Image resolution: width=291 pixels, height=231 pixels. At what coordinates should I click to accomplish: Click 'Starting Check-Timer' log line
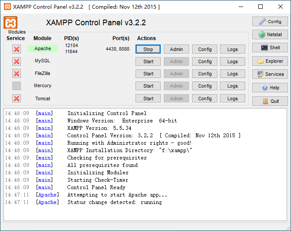(x=98, y=180)
